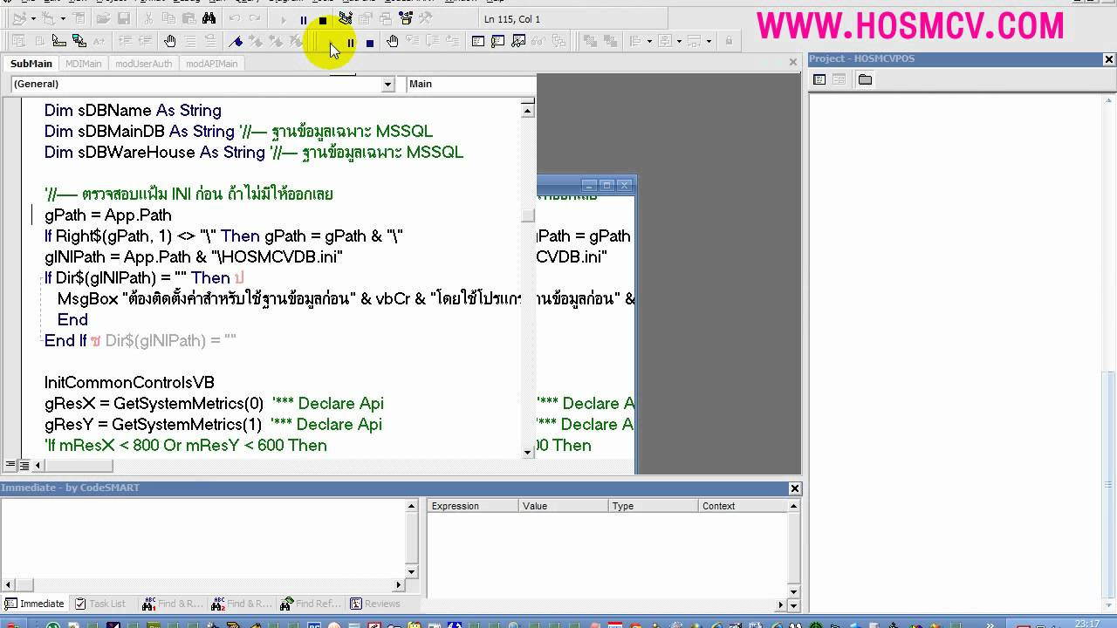Open the Align dropdown arrow in form toolbar
Screen dimensions: 1117x628
649,41
